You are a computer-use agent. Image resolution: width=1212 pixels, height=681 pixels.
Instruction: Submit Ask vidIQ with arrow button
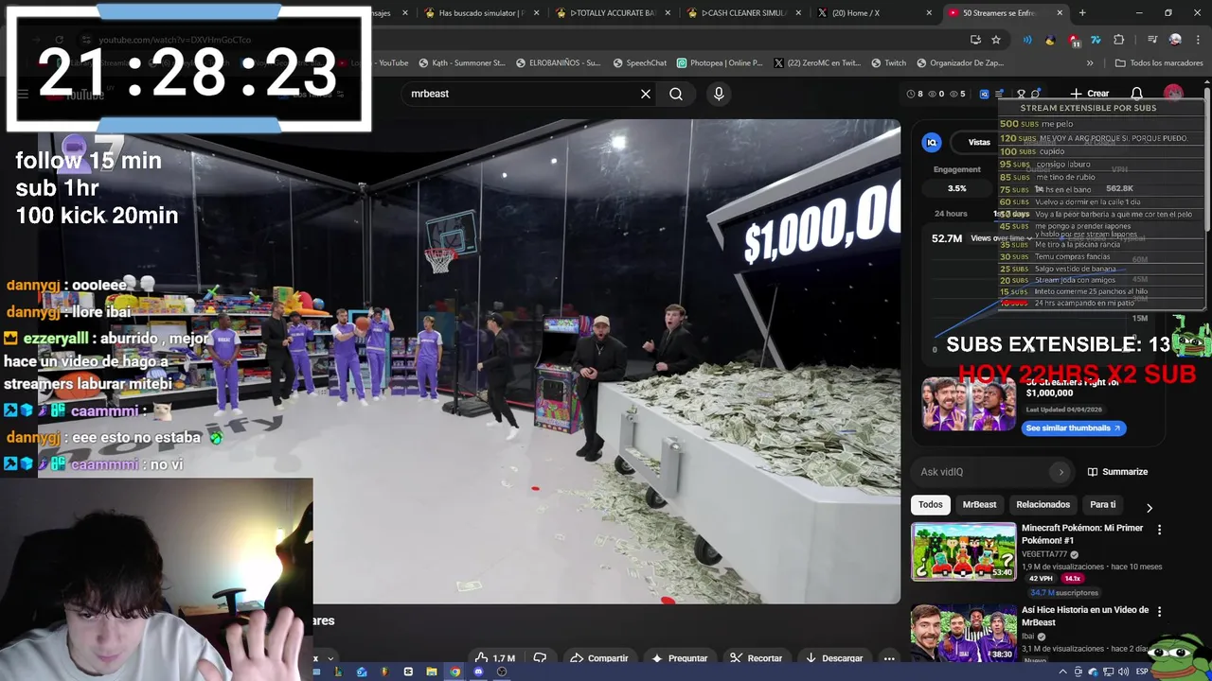point(1060,472)
